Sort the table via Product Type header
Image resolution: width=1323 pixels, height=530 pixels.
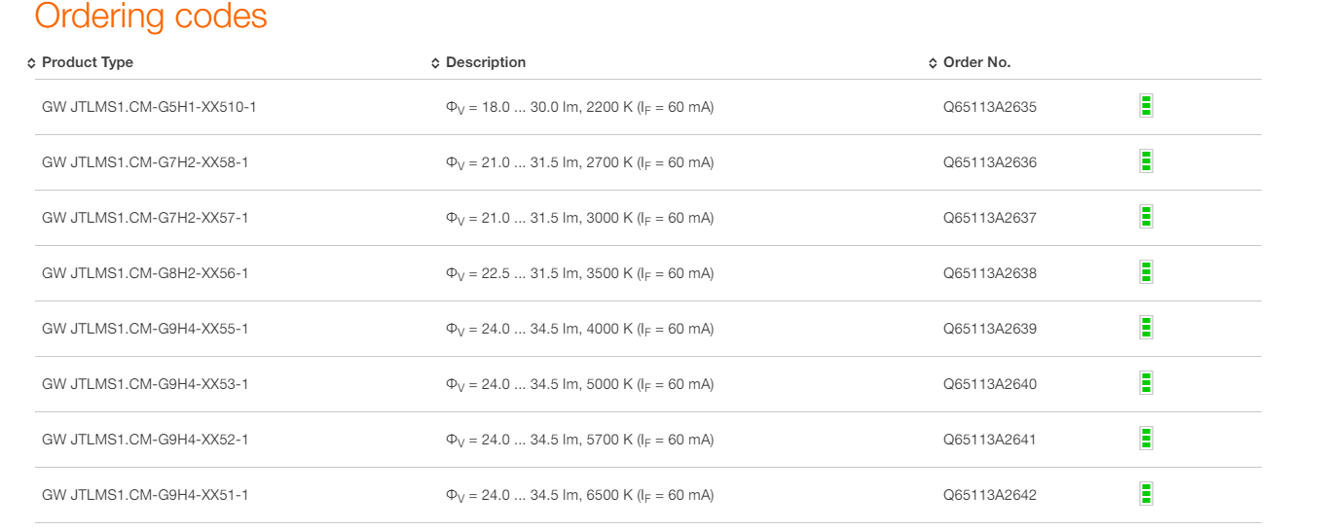(88, 62)
